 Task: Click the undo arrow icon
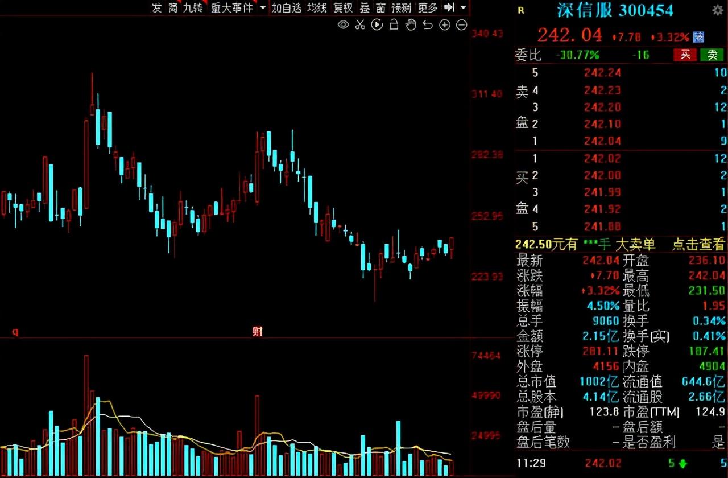click(428, 24)
